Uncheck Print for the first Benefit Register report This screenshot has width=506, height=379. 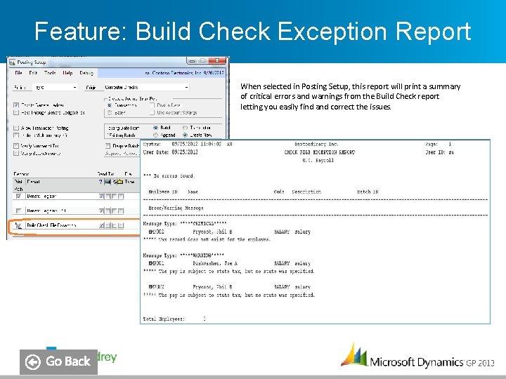point(18,197)
